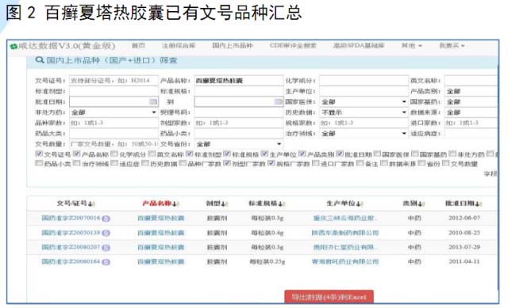508x308 pixels.
Task: Click the 化学成分 input field
Action: pos(364,81)
